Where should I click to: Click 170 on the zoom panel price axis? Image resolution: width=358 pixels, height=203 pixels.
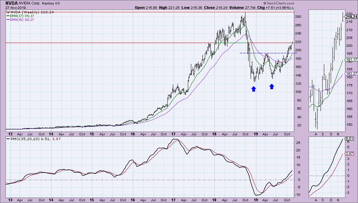pyautogui.click(x=349, y=93)
